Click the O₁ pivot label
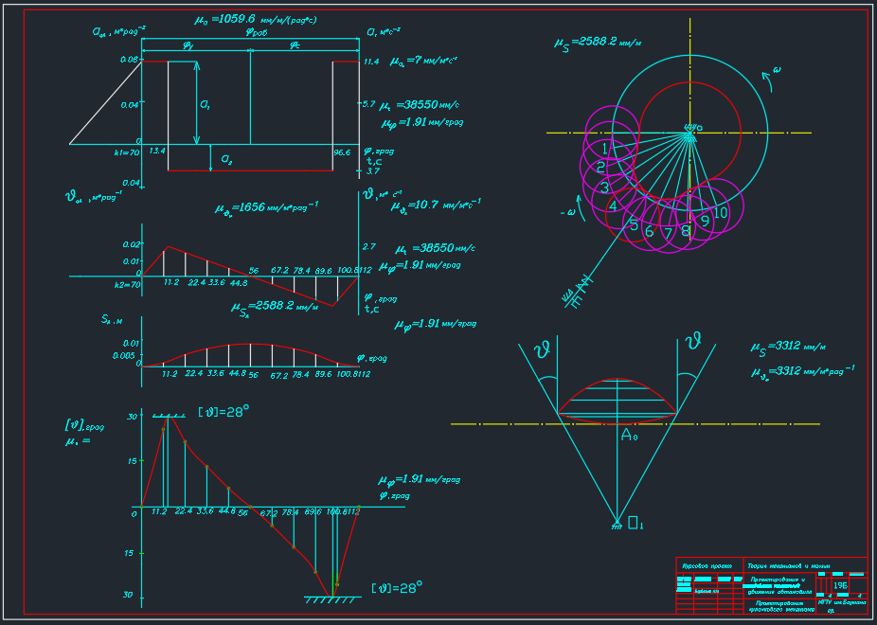 pos(635,523)
